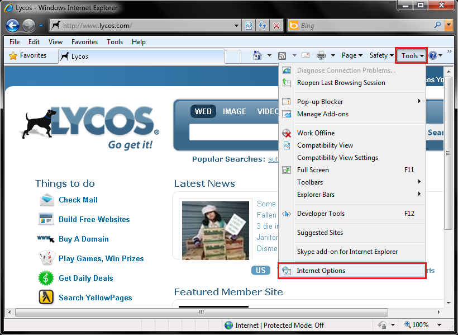Toggle Compatibility View in the menu
The height and width of the screenshot is (335, 458).
pos(352,145)
